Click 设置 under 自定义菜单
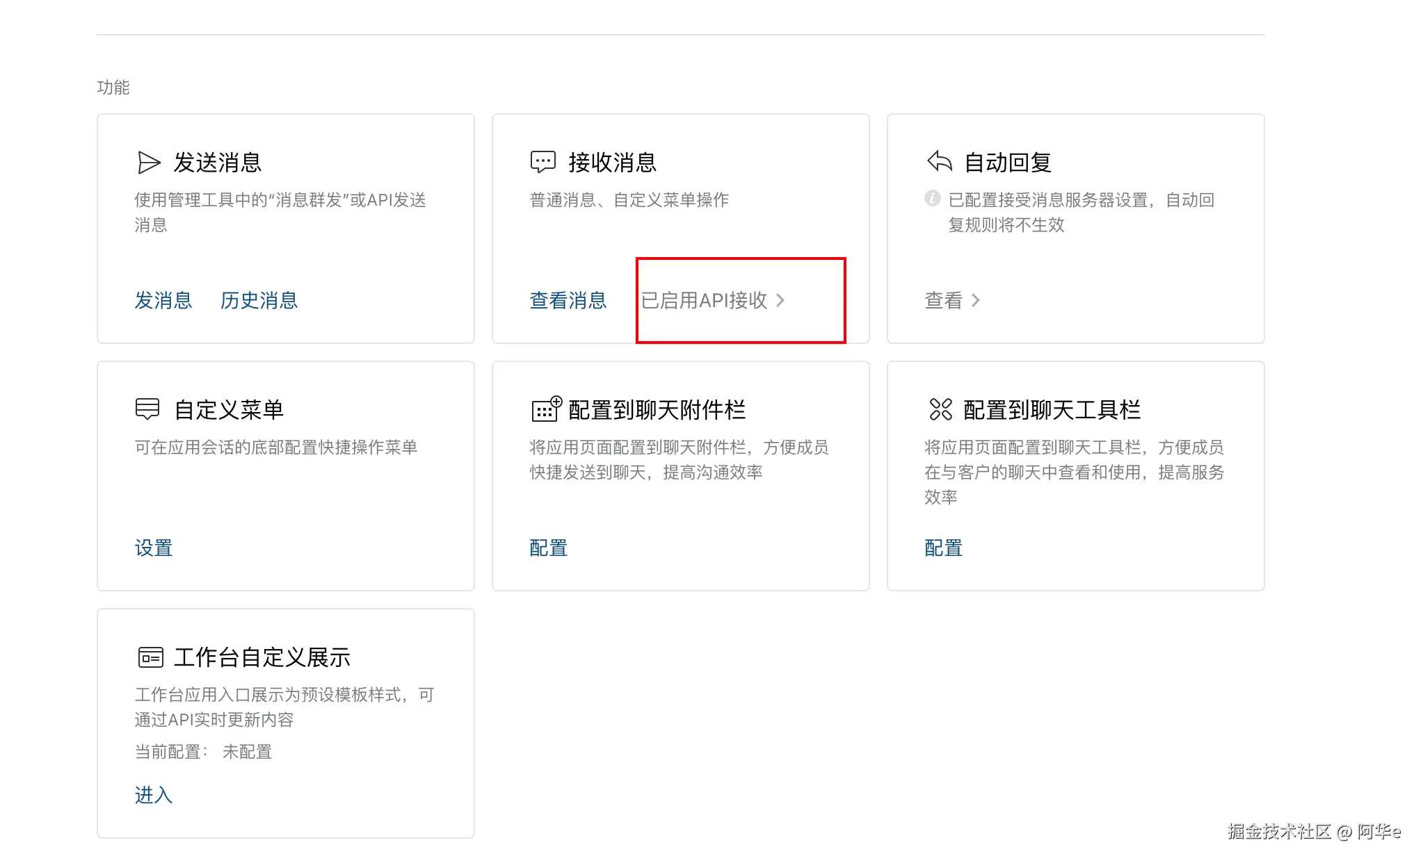 (153, 548)
